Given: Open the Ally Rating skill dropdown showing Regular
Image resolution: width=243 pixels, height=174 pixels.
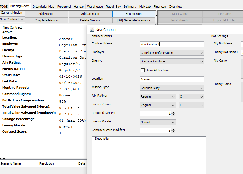Looking at the screenshot, I should [x=158, y=96].
